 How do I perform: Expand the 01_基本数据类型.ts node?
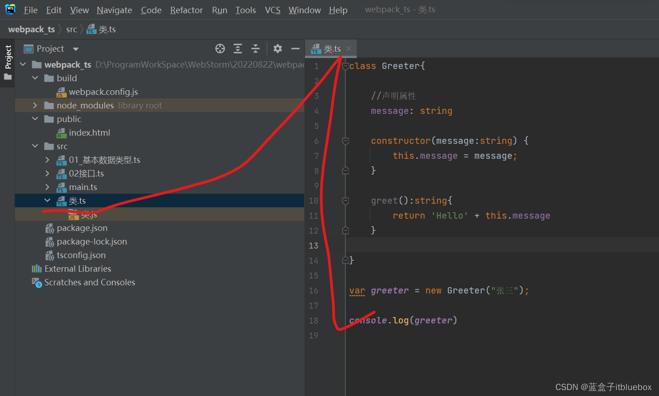[x=47, y=160]
